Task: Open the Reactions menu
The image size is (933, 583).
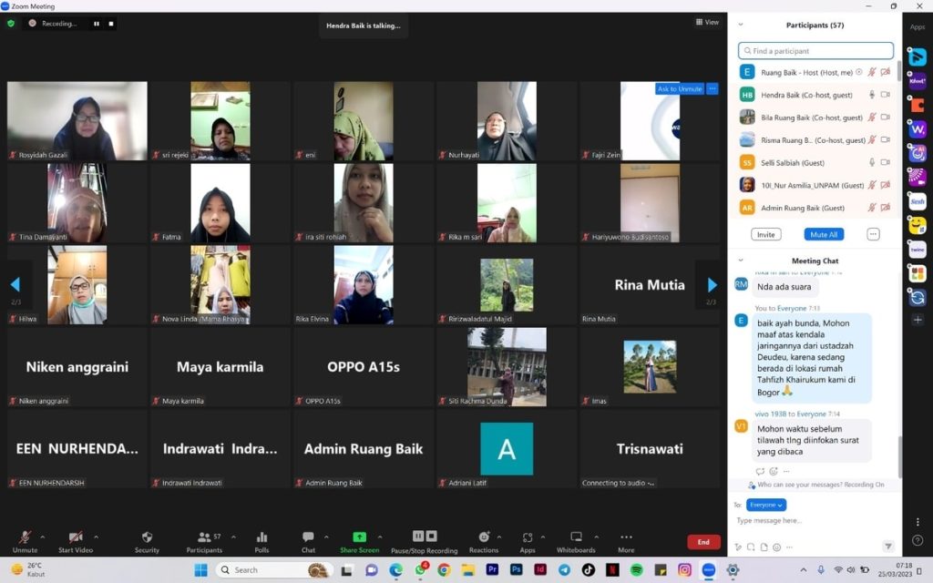Action: point(484,541)
